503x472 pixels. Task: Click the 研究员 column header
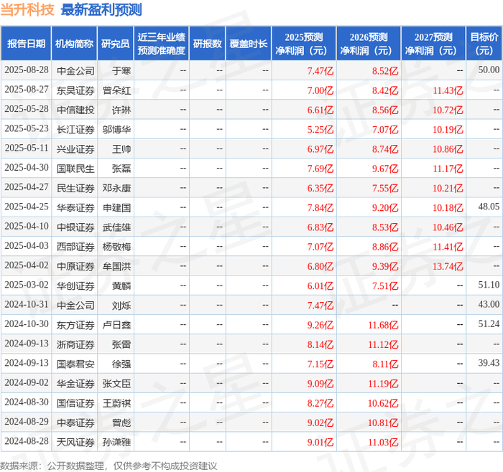coord(115,44)
